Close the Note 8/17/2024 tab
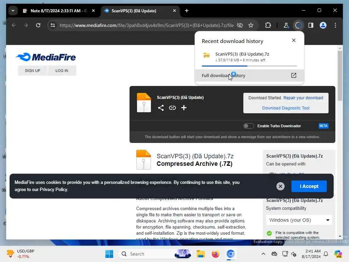Viewport: 349px width, 262px height. point(93,11)
